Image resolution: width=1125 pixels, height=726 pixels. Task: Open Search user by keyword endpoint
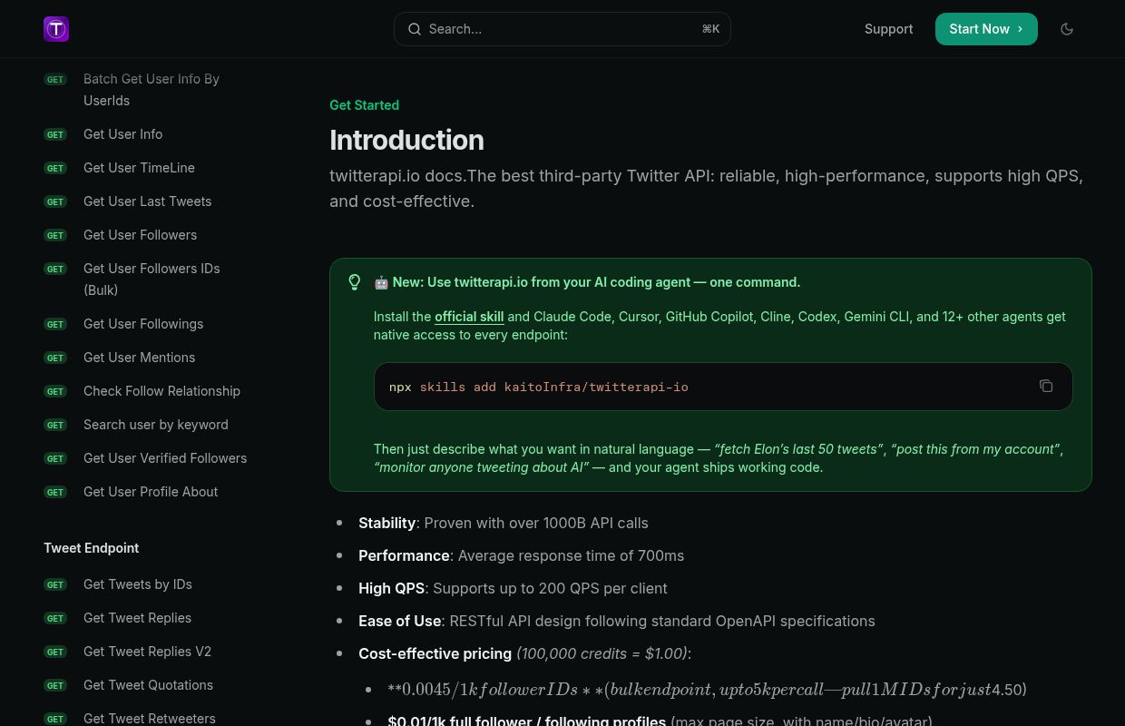click(x=156, y=425)
